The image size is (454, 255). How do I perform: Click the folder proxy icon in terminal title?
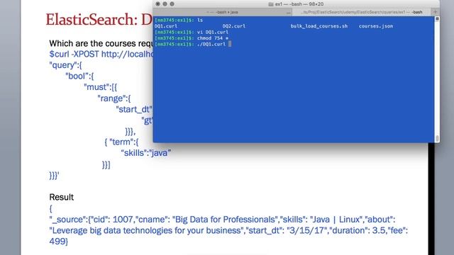(271, 4)
